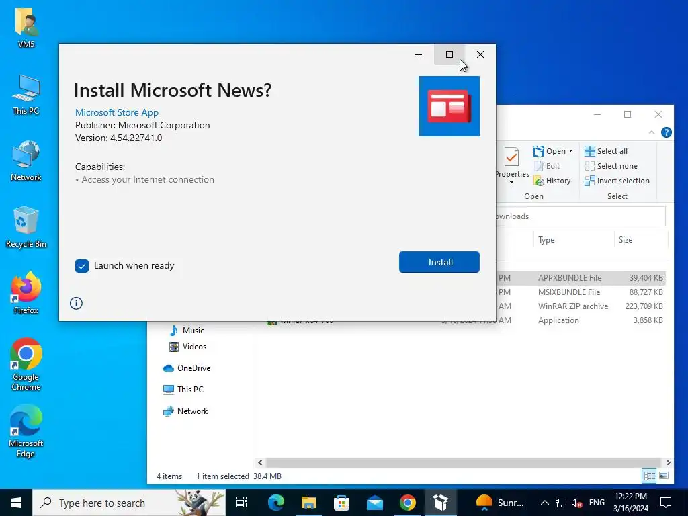Open Videos in navigation pane
Screen dimensions: 688x516
click(x=188, y=347)
